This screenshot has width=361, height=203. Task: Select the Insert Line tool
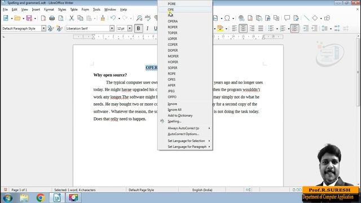pyautogui.click(x=306, y=18)
